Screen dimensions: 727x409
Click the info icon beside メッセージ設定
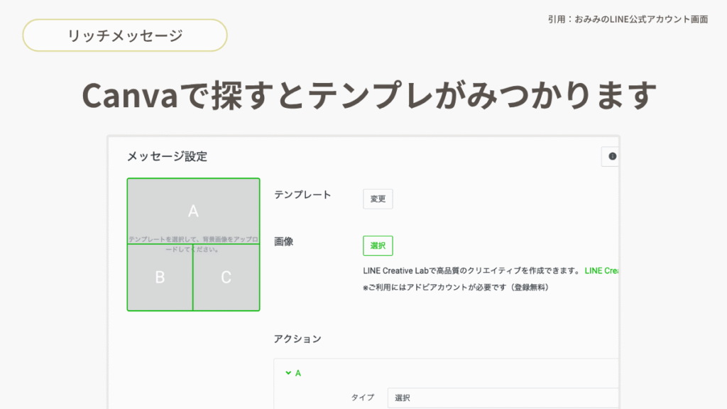pos(612,157)
